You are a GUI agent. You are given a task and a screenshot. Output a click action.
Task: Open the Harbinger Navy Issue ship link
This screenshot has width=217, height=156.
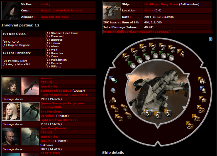(161, 4)
